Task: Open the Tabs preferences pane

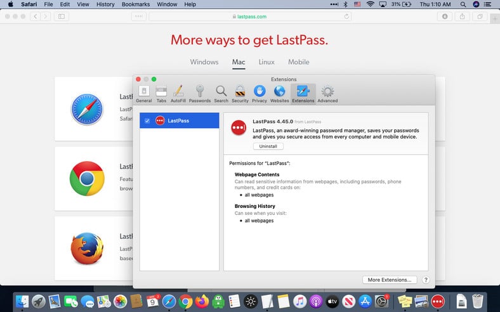Action: (x=161, y=94)
